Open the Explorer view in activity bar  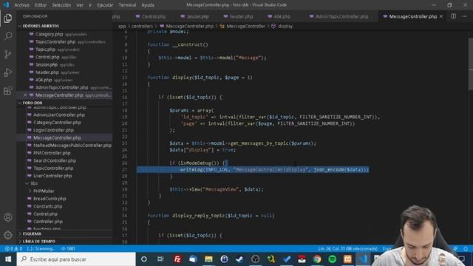(8, 18)
